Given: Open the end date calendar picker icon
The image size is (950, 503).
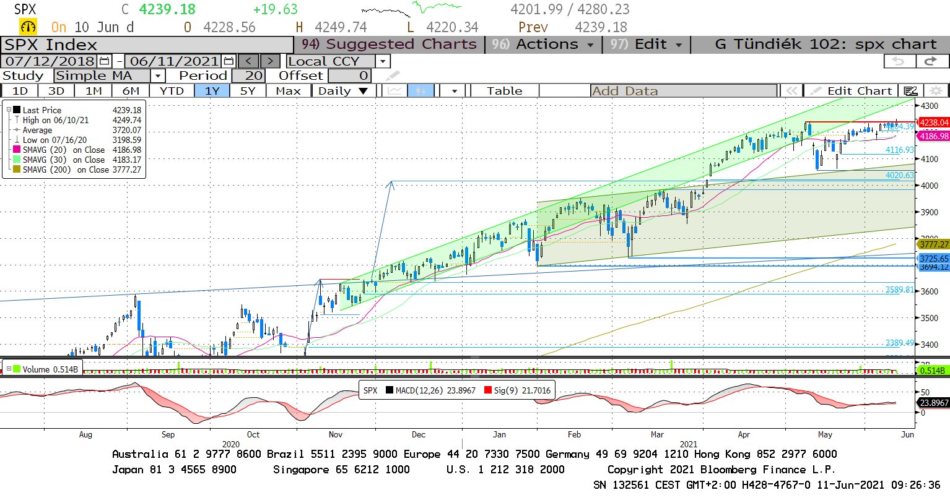Looking at the screenshot, I should pyautogui.click(x=229, y=61).
